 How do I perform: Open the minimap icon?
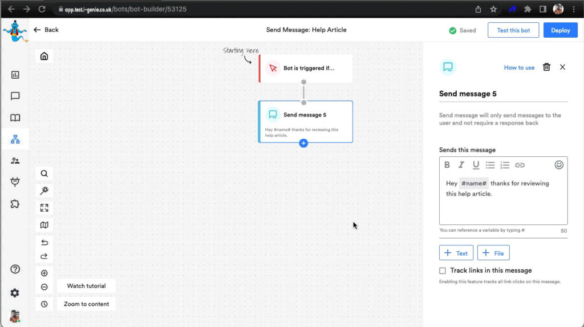44,225
